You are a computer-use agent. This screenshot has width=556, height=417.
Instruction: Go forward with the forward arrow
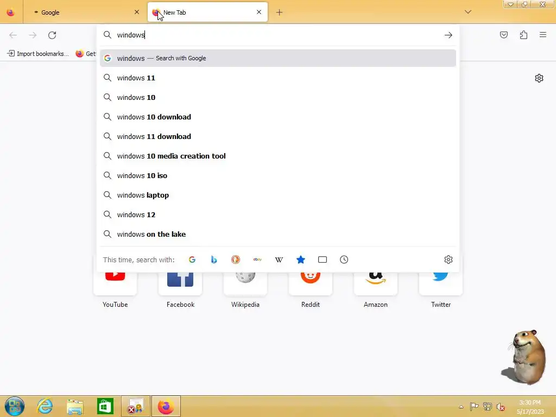tap(33, 35)
